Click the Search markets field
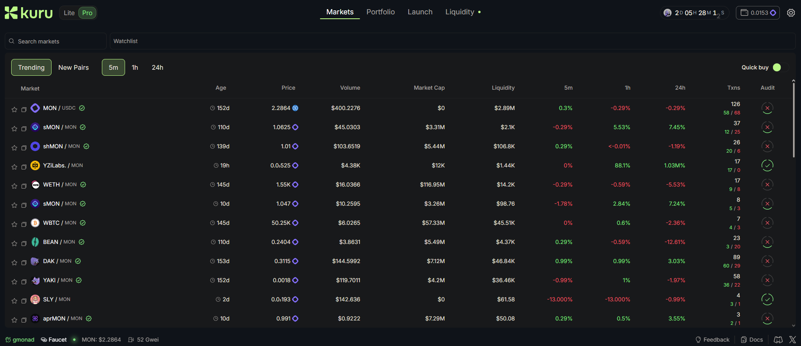 (x=56, y=41)
